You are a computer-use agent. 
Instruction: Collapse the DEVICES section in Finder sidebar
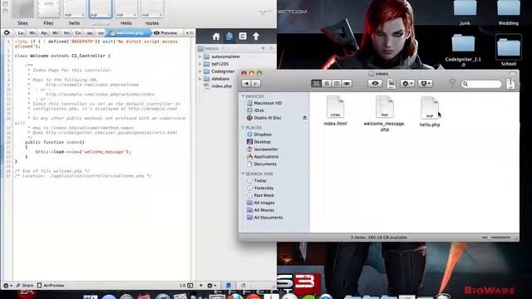[243, 96]
